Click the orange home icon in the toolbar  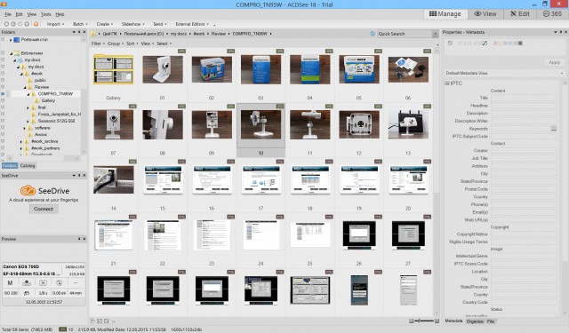click(36, 24)
